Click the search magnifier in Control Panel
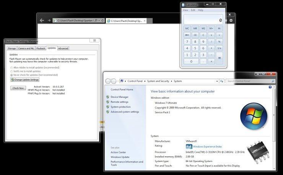 point(273,81)
